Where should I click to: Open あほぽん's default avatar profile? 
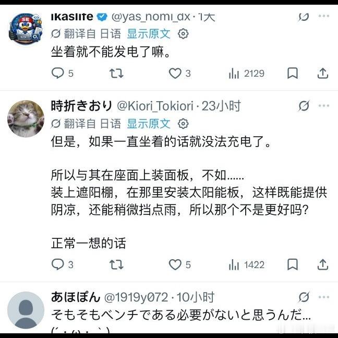[26, 310]
